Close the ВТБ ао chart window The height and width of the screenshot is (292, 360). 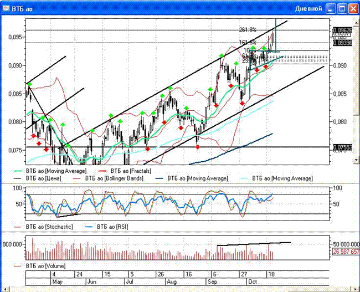coord(353,9)
